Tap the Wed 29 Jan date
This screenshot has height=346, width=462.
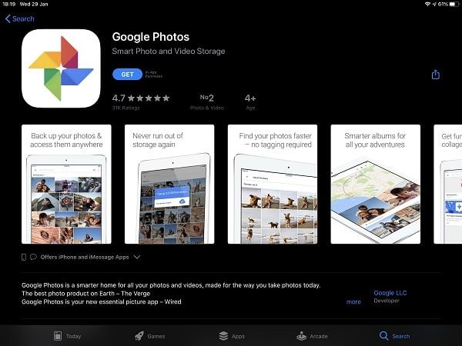34,4
